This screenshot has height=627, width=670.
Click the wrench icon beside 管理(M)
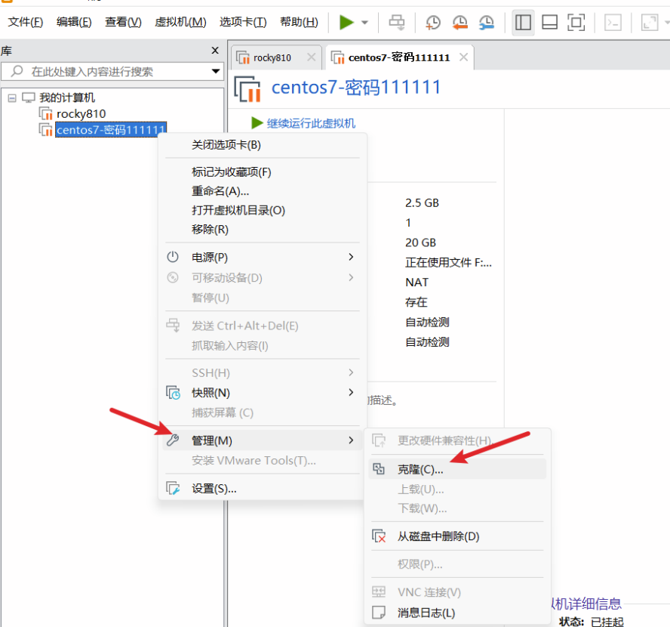coord(173,440)
